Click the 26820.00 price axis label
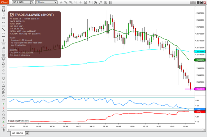Screen dimensions: 207x137 [200, 13]
